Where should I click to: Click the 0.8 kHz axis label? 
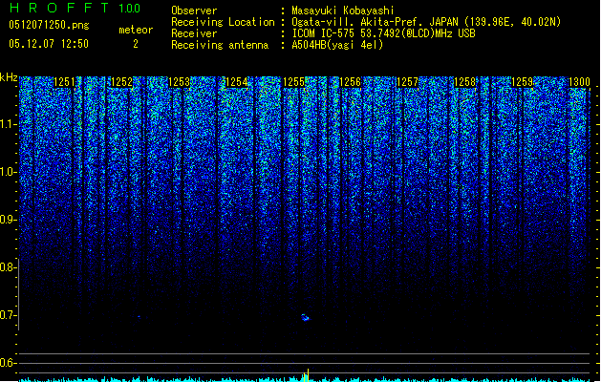pyautogui.click(x=9, y=267)
